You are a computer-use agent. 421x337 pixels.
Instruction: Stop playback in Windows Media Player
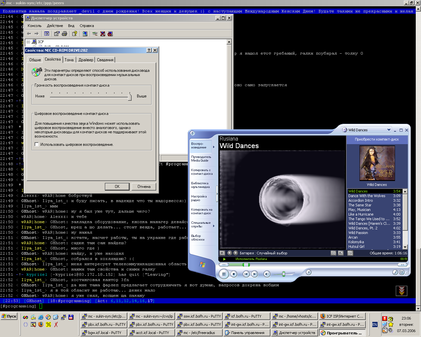[x=234, y=274]
